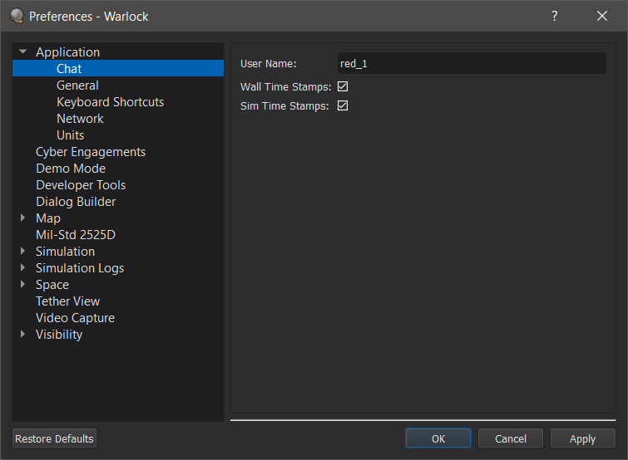
Task: Click the Warlock app icon in title bar
Action: [17, 17]
